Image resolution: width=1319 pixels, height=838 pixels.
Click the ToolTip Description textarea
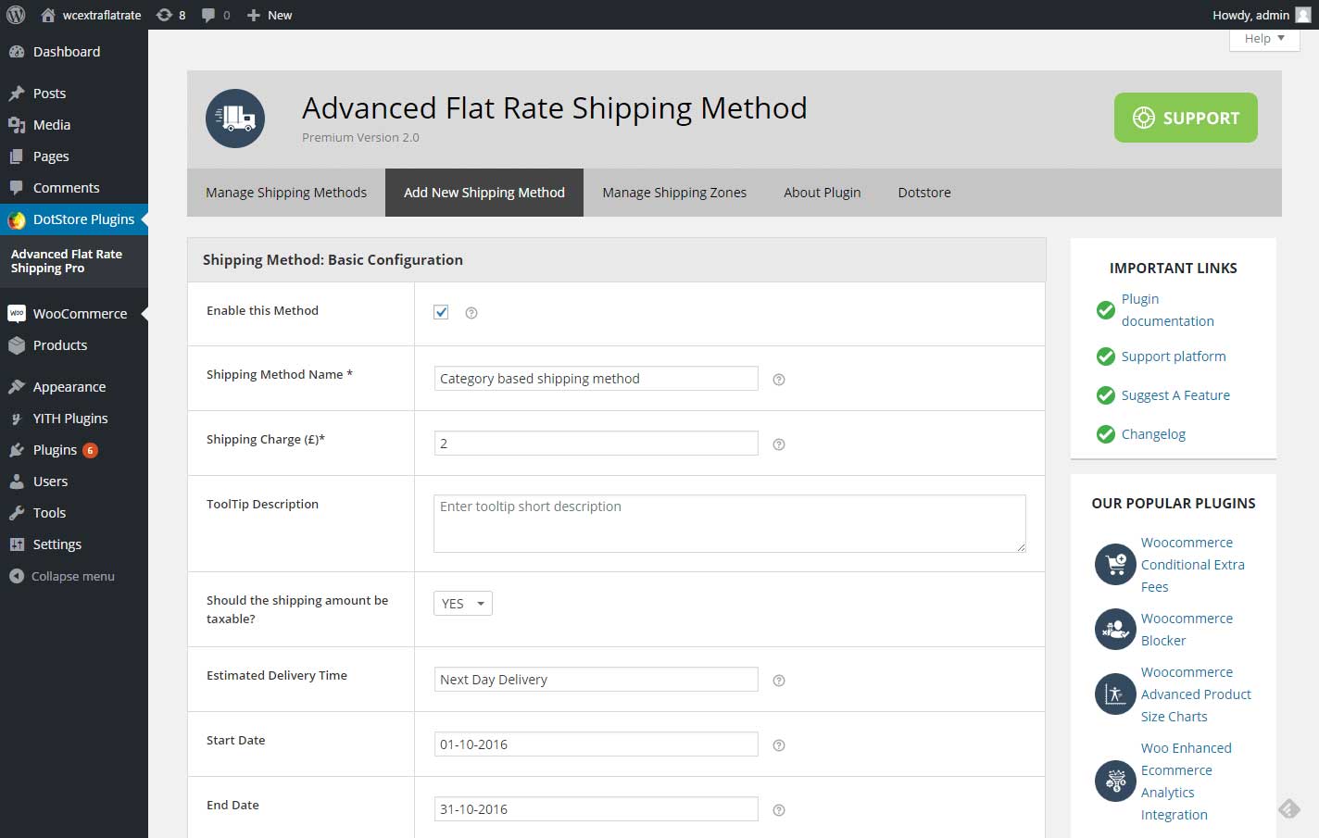coord(730,524)
